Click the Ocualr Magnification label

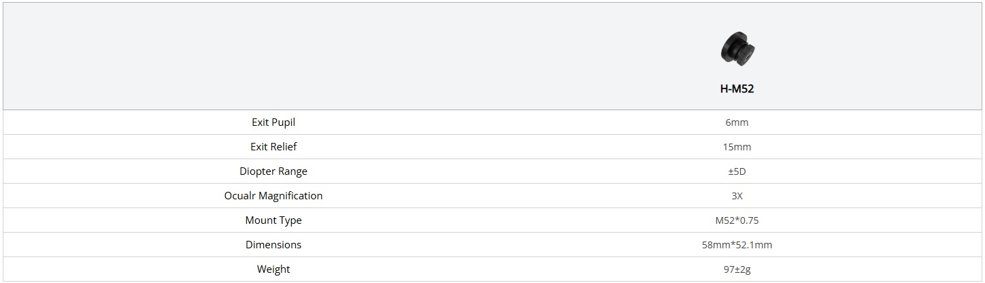(273, 196)
